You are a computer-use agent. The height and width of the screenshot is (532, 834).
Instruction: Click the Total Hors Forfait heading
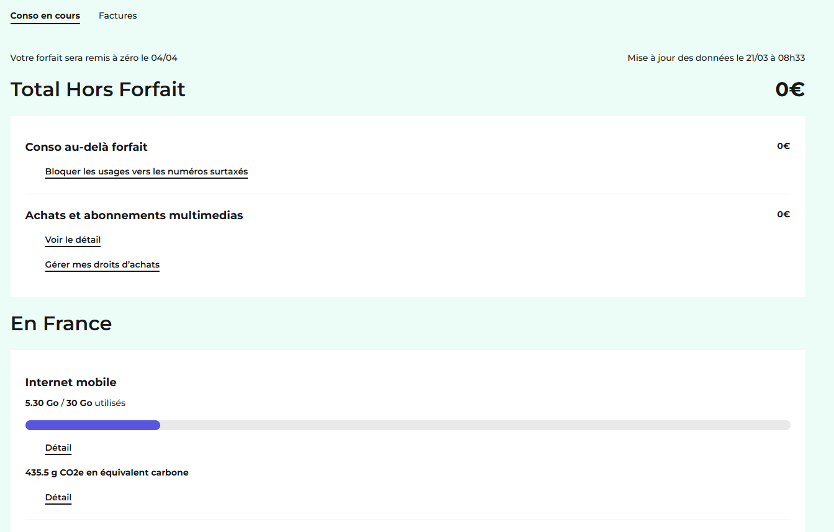click(98, 89)
